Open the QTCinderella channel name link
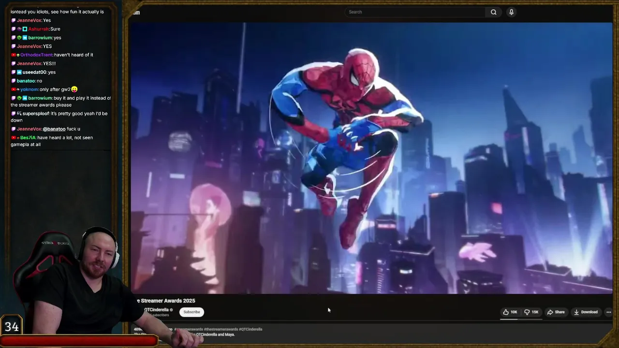 tap(156, 310)
